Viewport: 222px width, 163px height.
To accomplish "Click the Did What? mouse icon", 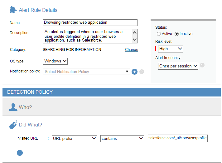I will point(13,125).
